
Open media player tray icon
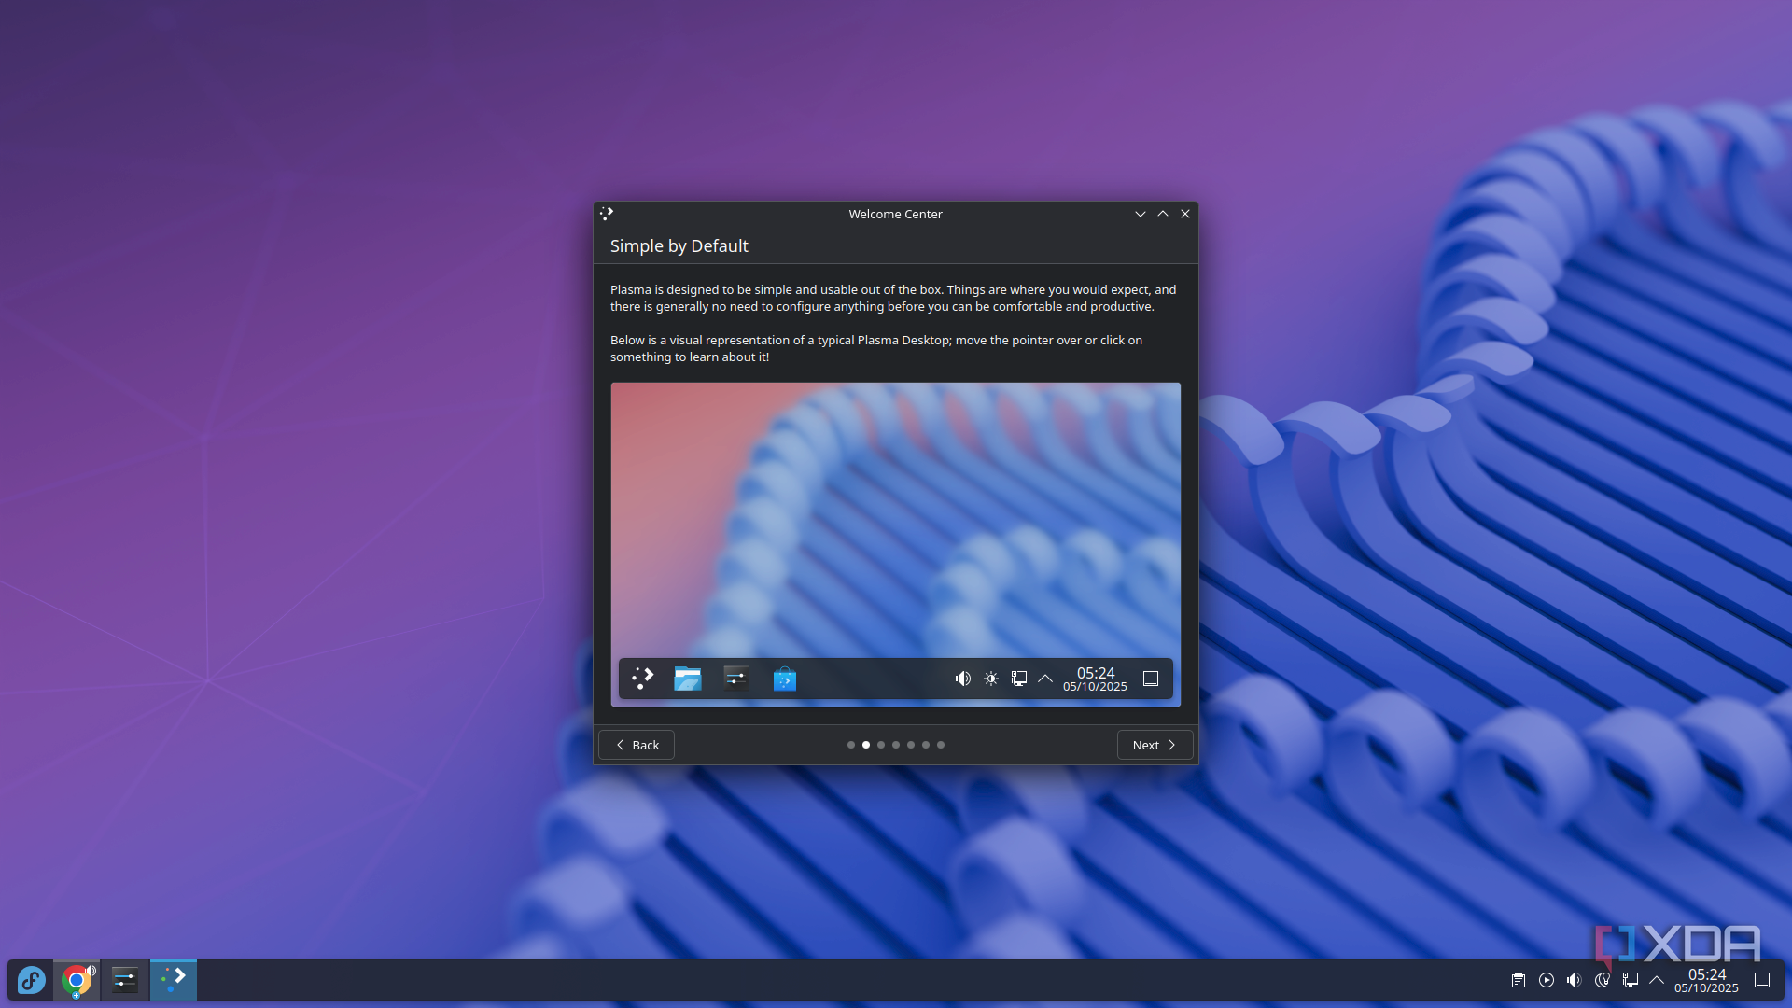(x=1547, y=980)
